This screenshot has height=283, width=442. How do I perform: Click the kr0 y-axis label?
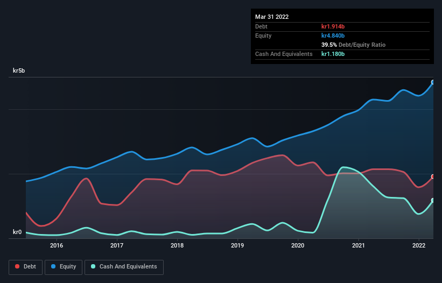click(x=17, y=232)
